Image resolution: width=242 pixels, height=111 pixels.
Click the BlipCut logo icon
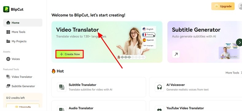[6, 9]
